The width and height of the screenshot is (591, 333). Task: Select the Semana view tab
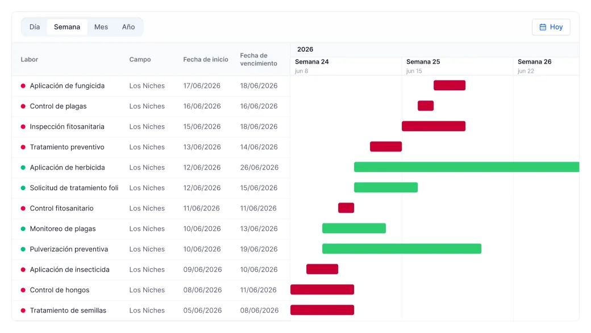(x=67, y=27)
